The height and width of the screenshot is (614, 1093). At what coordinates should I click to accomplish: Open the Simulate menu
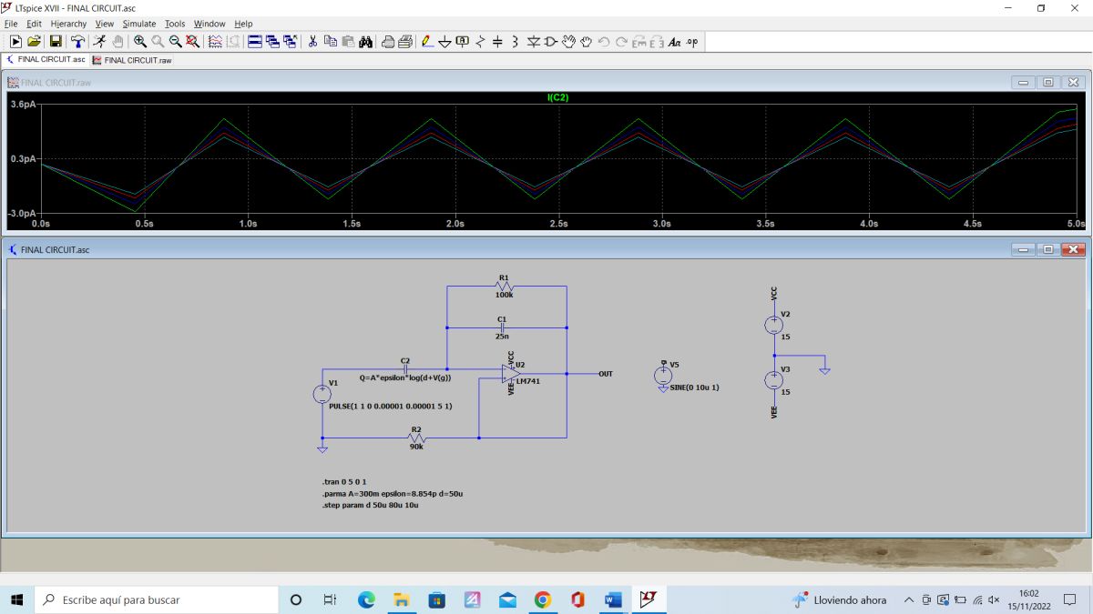pos(139,24)
